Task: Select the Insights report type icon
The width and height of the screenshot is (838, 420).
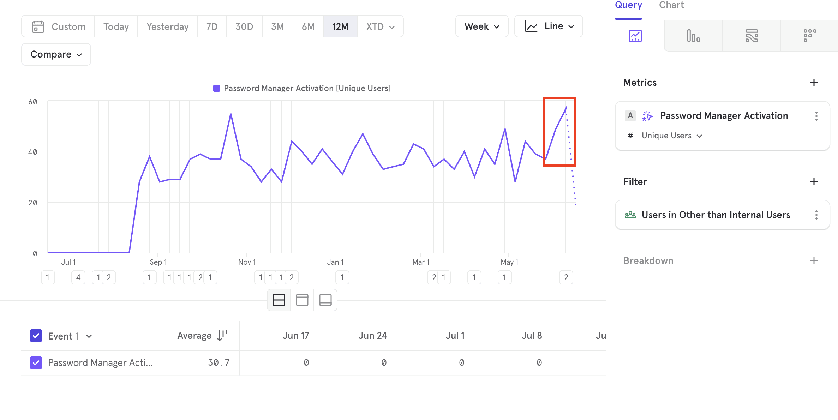Action: [635, 36]
